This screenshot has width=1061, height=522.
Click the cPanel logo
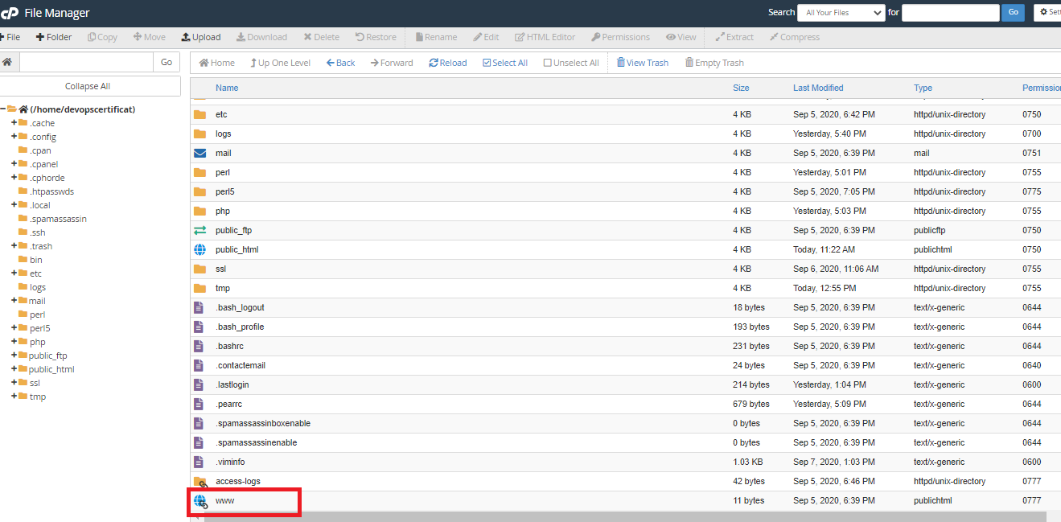tap(10, 13)
